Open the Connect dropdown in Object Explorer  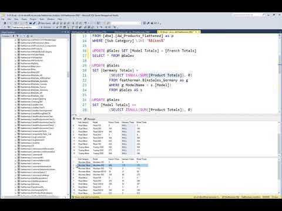pyautogui.click(x=6, y=36)
